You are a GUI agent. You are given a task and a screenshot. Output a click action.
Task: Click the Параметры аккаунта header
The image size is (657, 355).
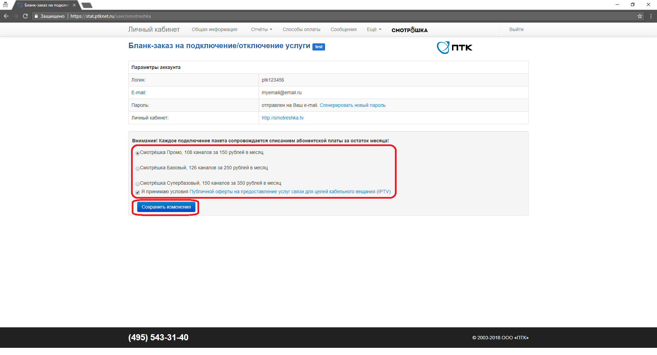156,67
